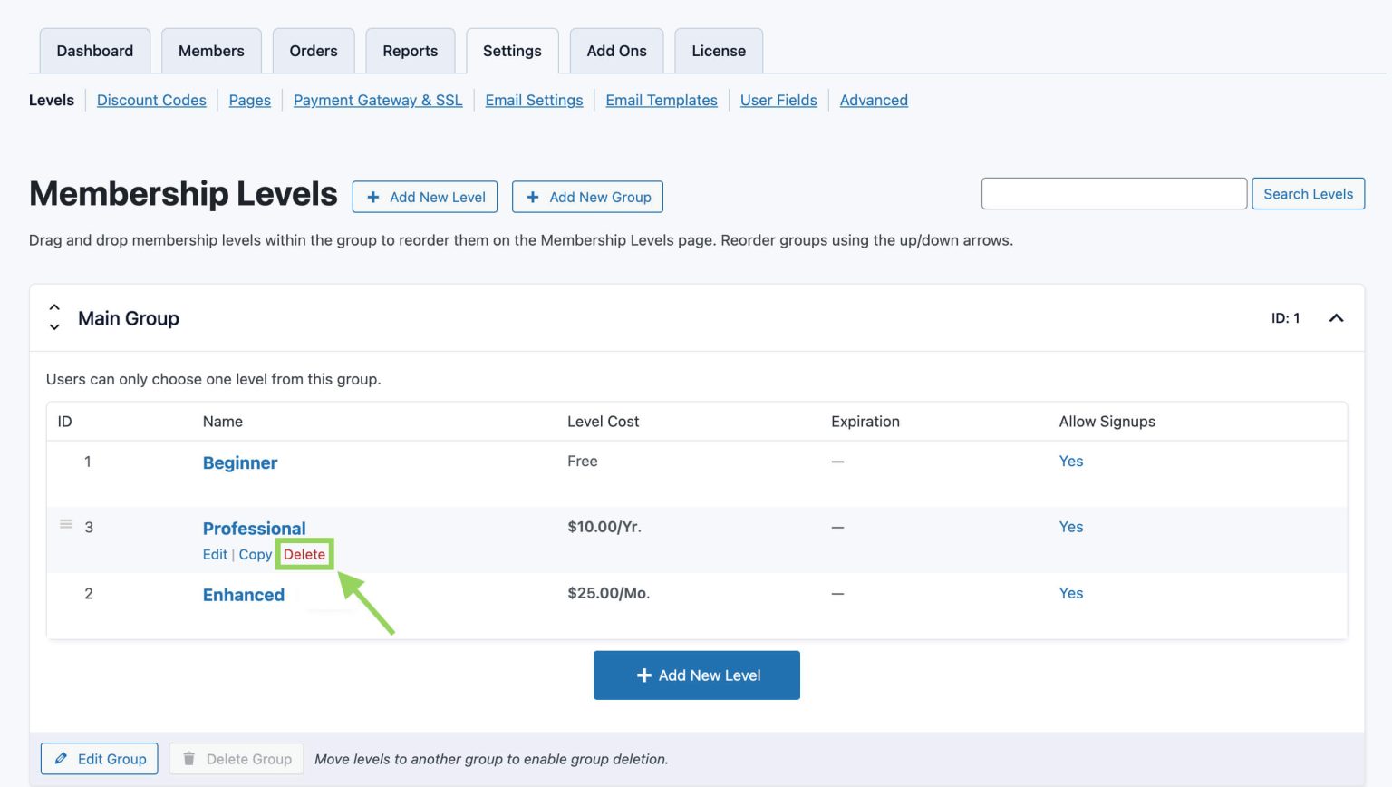Click the plus icon on Add New Level
This screenshot has width=1392, height=787.
pyautogui.click(x=374, y=197)
